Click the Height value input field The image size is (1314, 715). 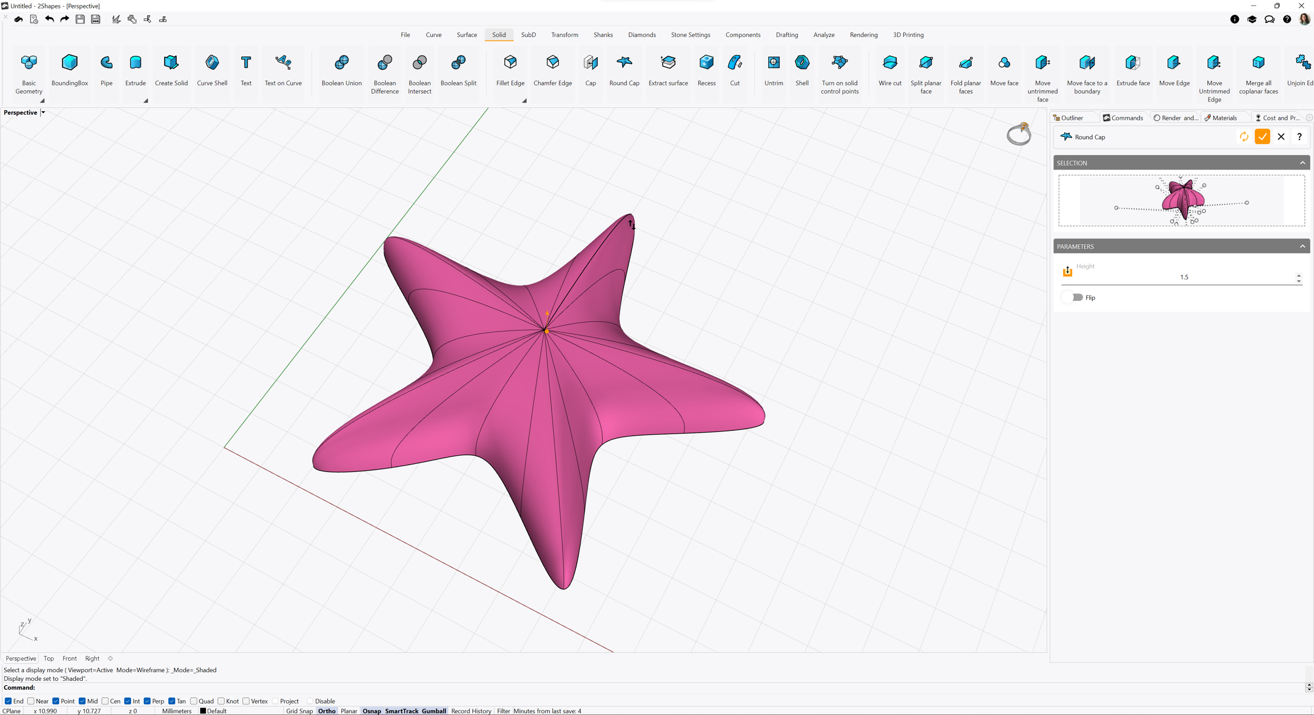(x=1183, y=277)
